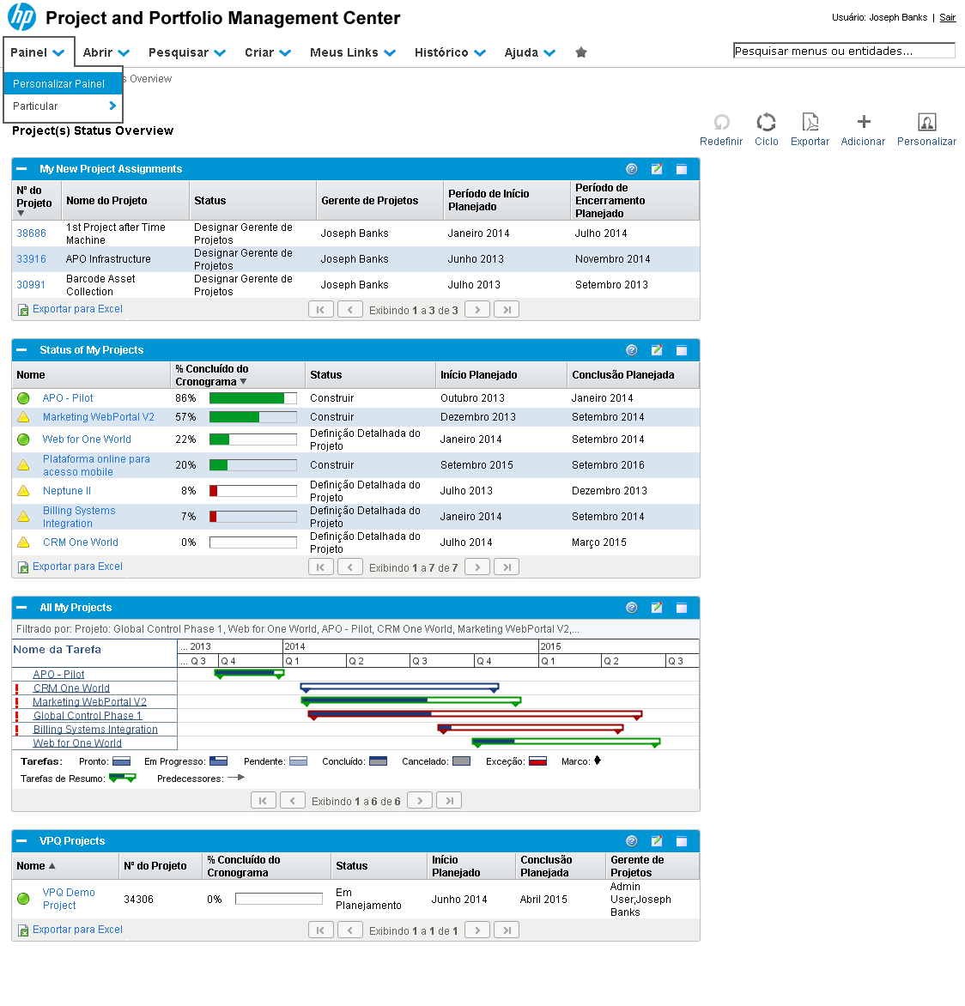Click the APO - Pilot progress bar

252,398
